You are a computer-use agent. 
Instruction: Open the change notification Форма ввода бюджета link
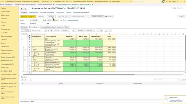(176, 101)
